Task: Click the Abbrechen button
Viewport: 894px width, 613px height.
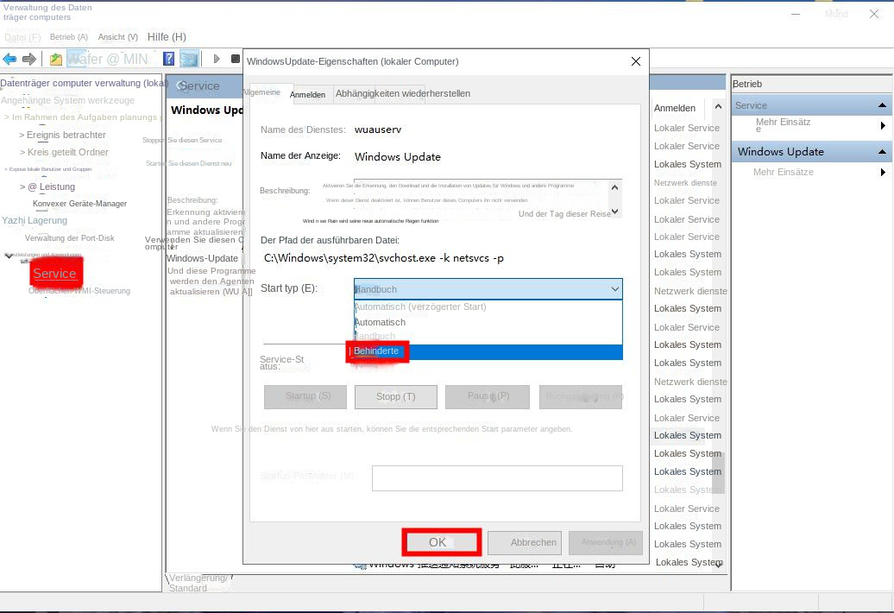Action: (525, 541)
